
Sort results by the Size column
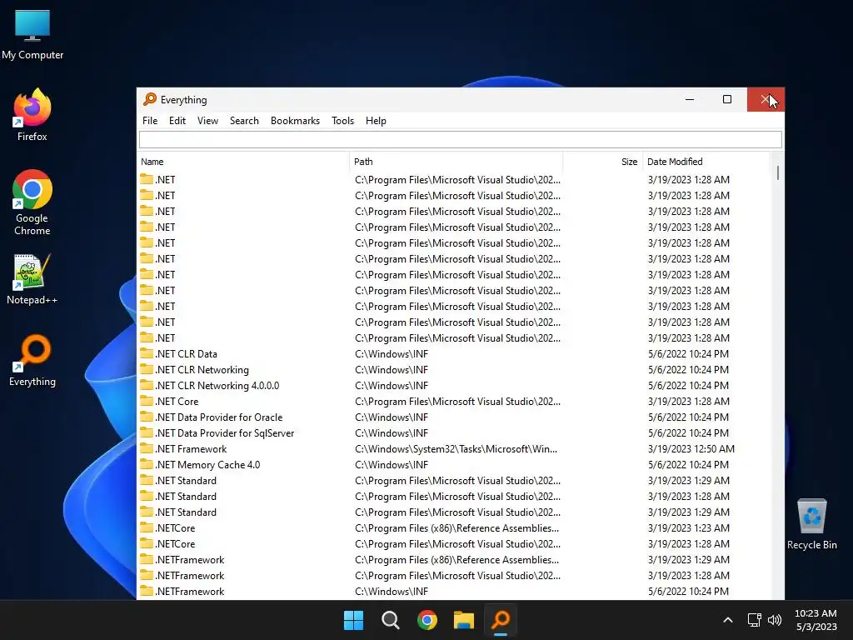[603, 162]
